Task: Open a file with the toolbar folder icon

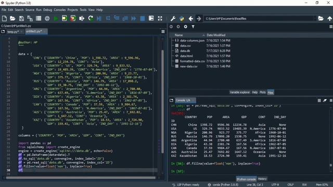Action: 12,19
